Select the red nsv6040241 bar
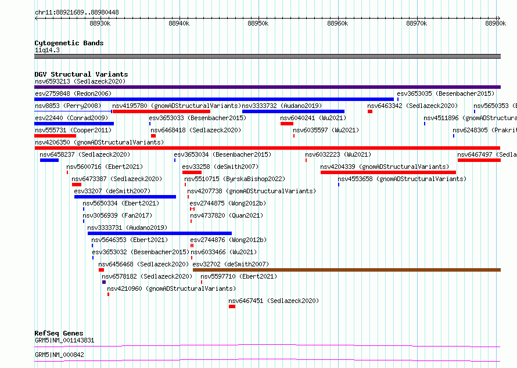 pos(287,124)
